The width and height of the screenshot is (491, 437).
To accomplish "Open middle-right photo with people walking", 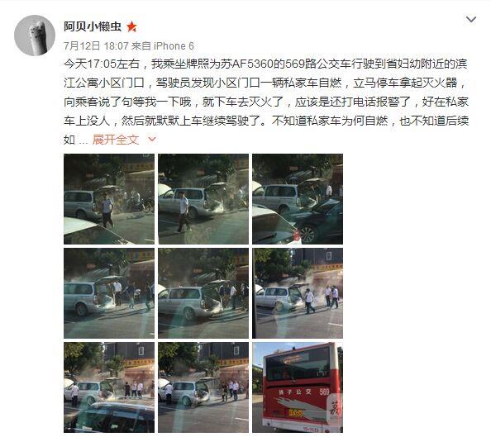I will tap(298, 293).
